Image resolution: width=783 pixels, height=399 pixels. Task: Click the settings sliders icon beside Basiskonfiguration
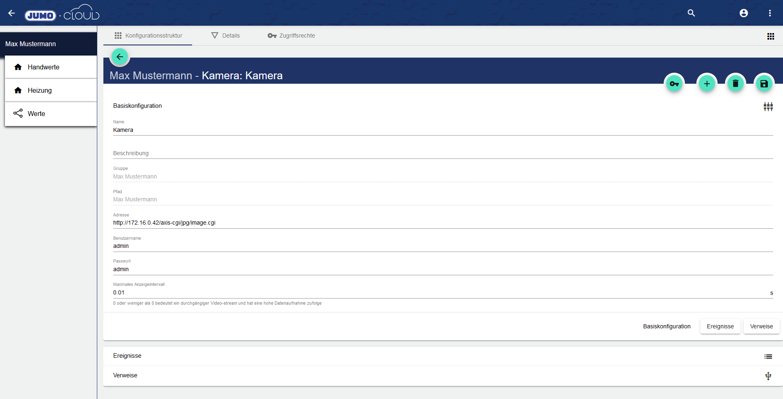(768, 107)
